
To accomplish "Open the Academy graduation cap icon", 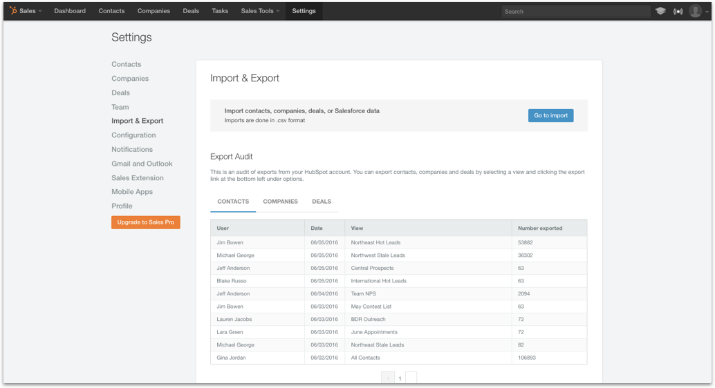I will [x=660, y=11].
